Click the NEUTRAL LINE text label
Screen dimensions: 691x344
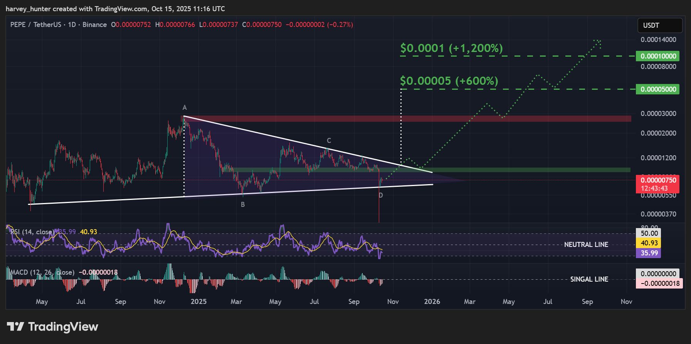[586, 245]
